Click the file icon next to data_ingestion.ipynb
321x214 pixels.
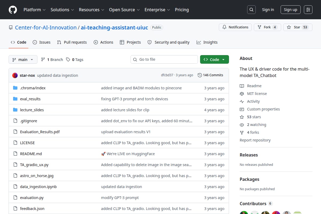tap(15, 187)
